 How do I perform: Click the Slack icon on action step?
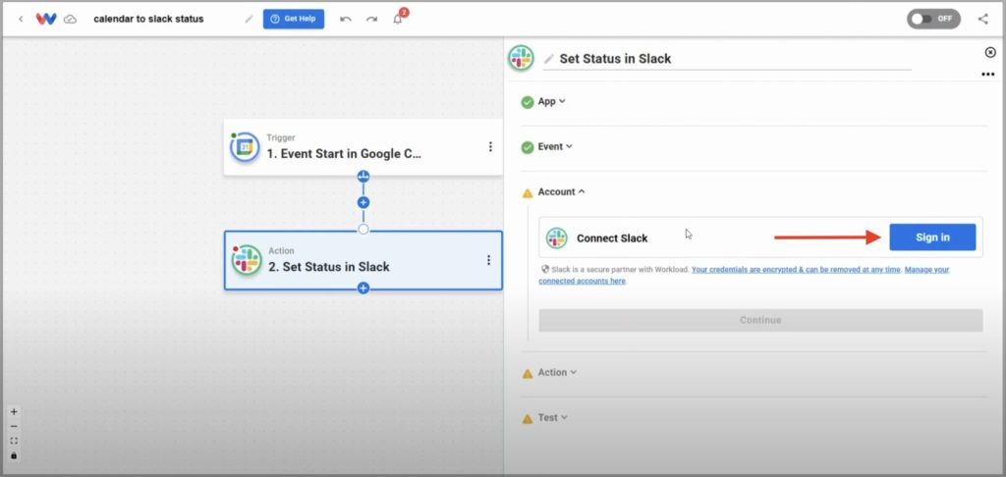click(247, 260)
